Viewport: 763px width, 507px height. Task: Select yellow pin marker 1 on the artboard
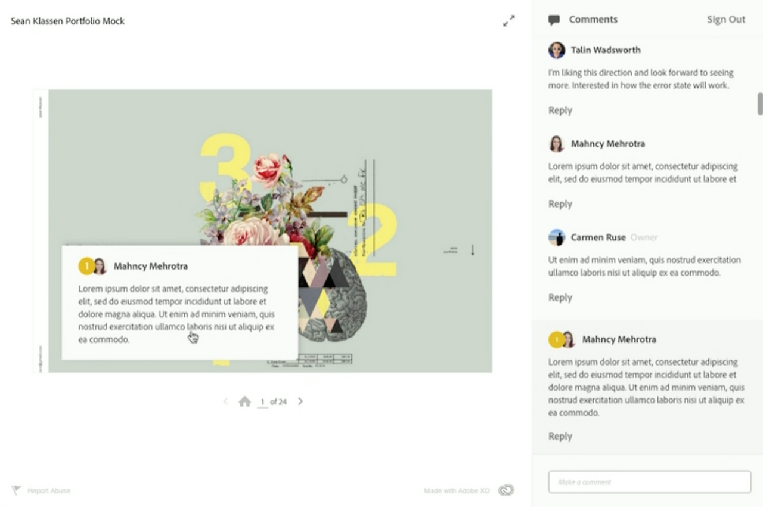coord(86,266)
